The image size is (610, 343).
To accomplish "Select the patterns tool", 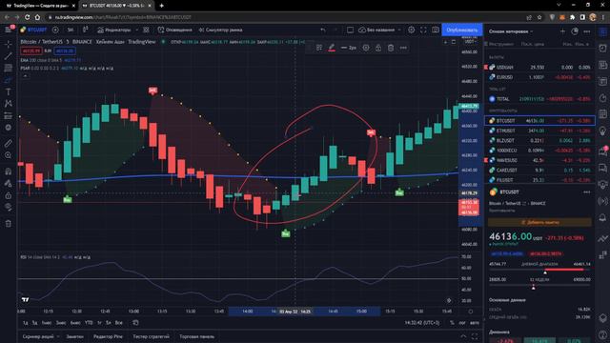I will tap(9, 104).
